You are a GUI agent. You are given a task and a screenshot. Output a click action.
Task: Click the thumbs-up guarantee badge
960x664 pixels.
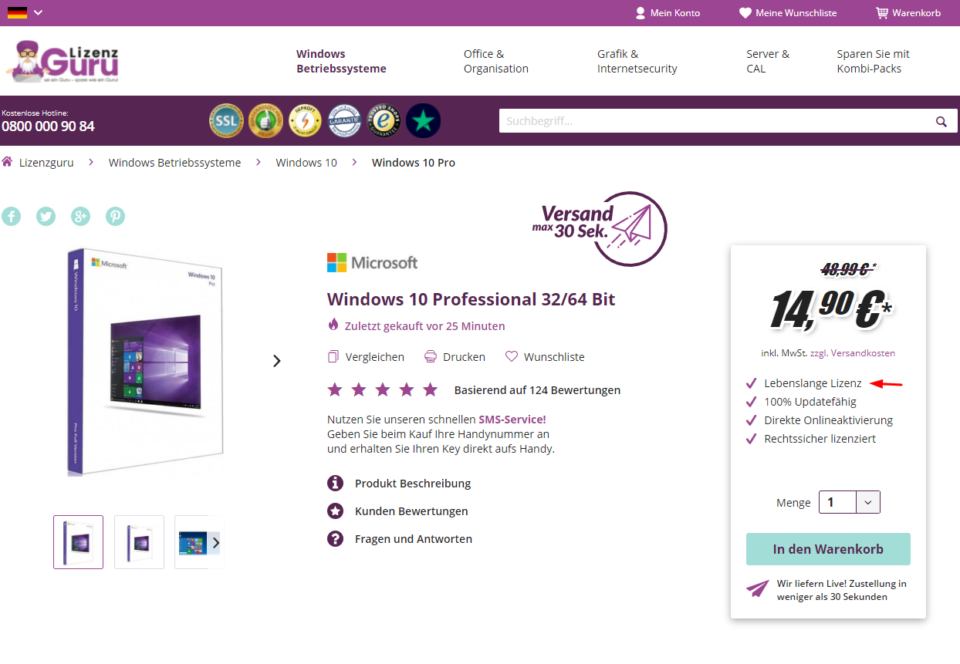[265, 121]
